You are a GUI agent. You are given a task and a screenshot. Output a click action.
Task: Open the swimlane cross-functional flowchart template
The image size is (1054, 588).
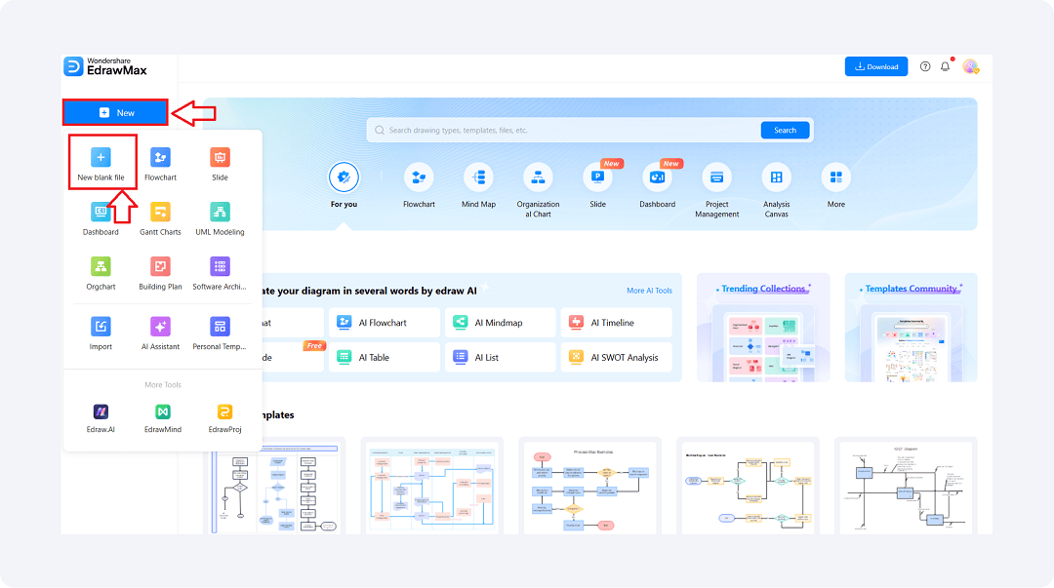point(431,488)
